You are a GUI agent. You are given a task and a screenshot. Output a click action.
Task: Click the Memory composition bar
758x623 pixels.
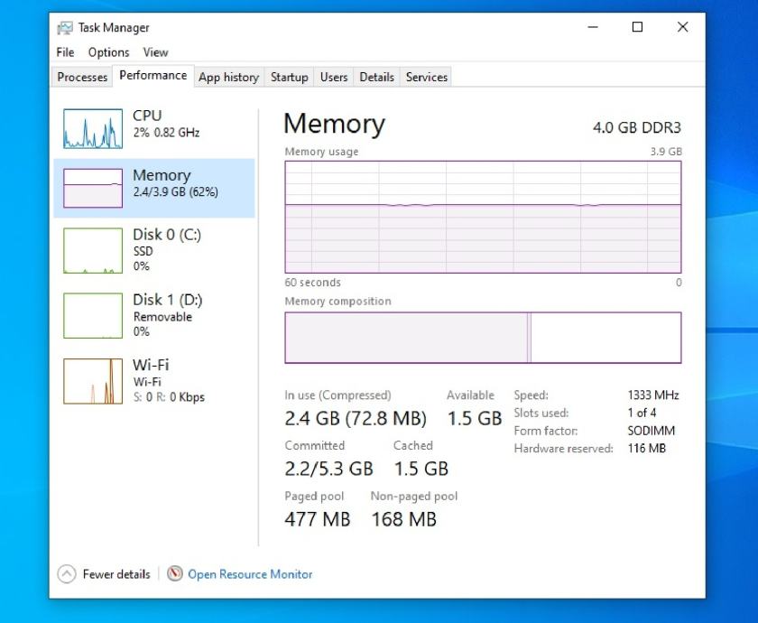pyautogui.click(x=483, y=338)
